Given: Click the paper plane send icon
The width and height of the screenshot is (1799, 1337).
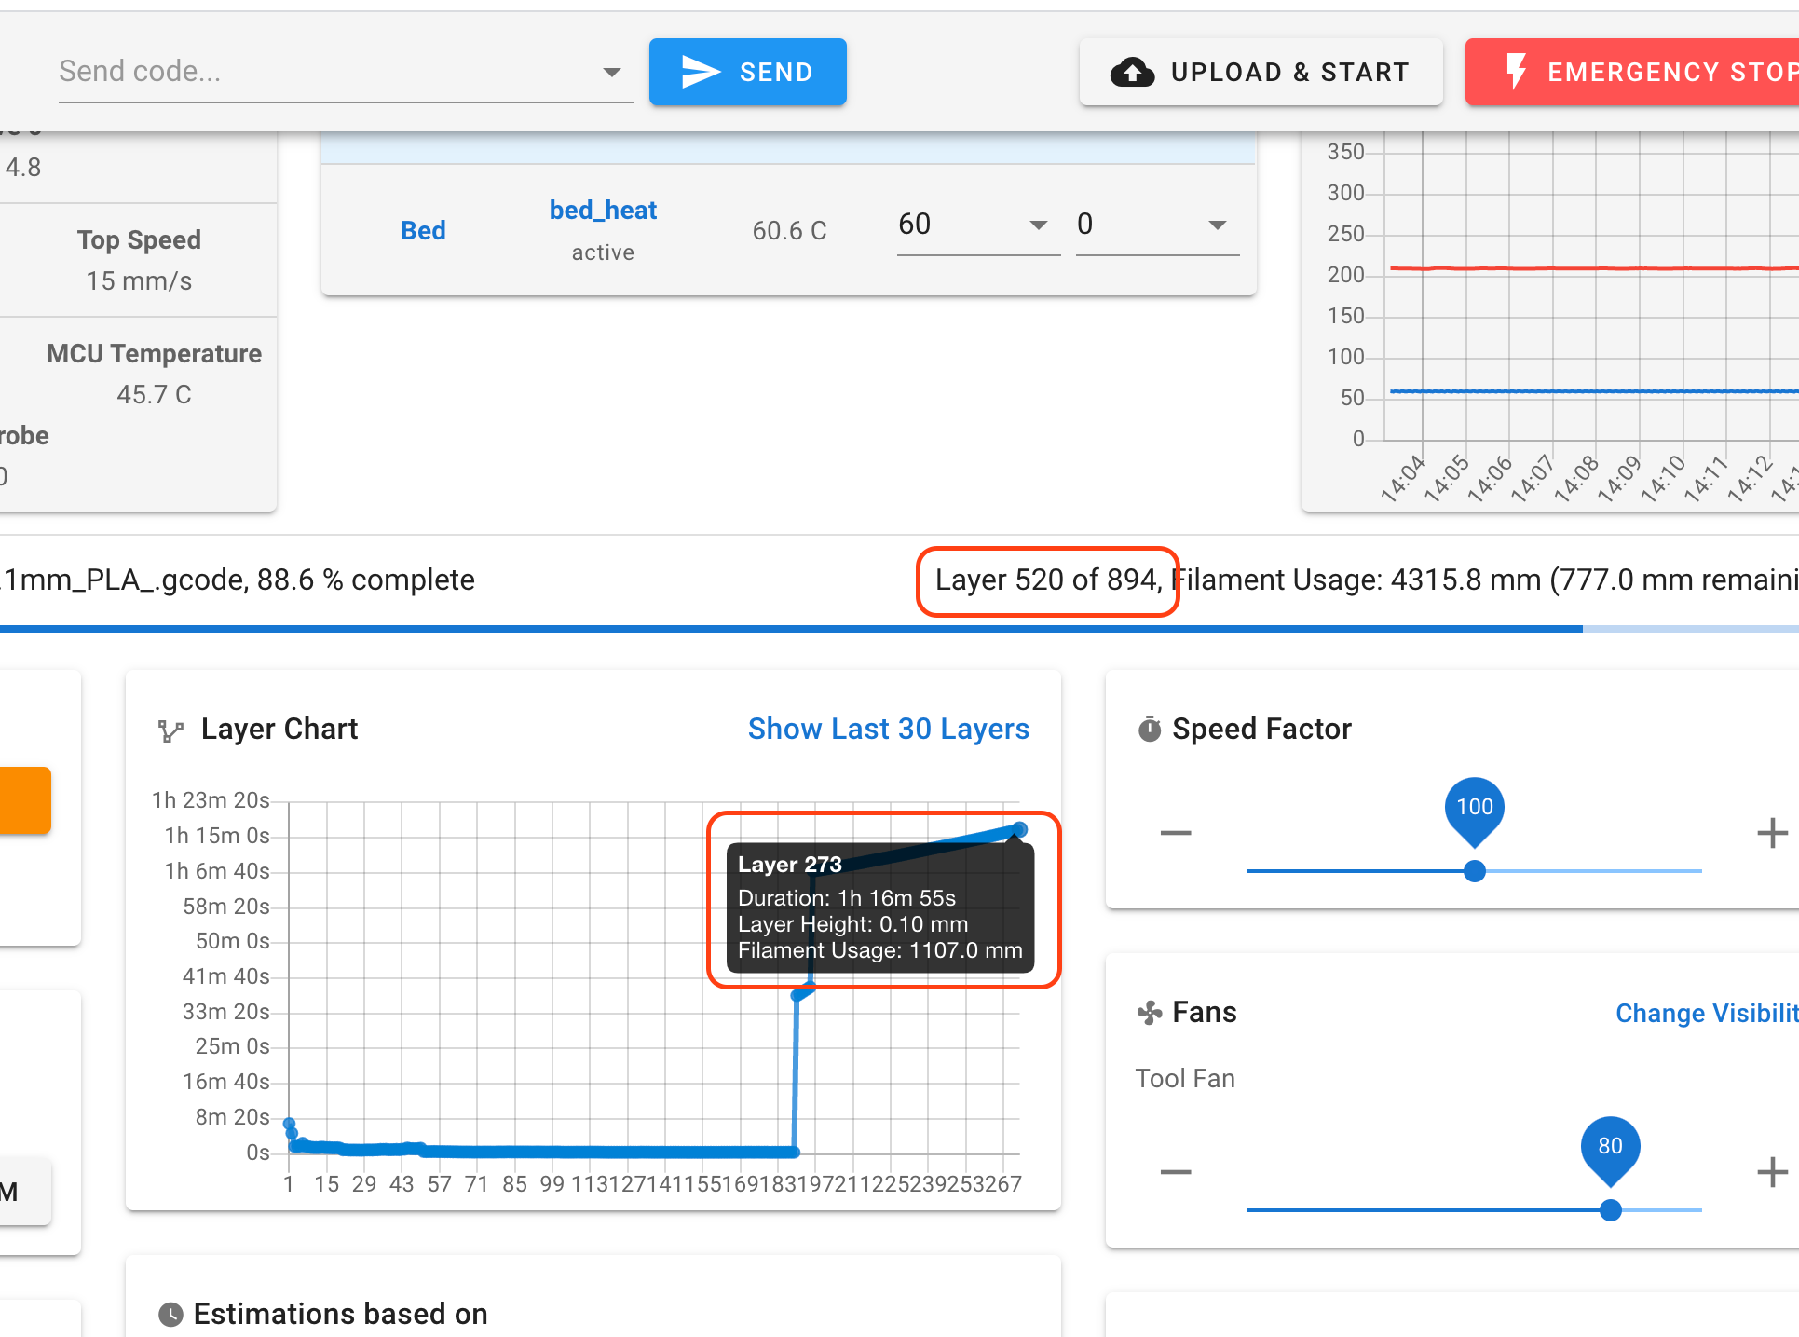Looking at the screenshot, I should (x=701, y=72).
